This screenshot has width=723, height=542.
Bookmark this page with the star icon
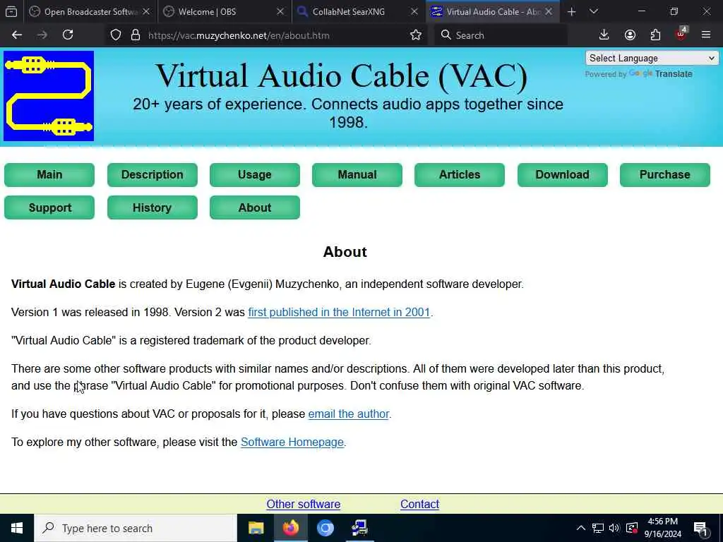coord(416,35)
